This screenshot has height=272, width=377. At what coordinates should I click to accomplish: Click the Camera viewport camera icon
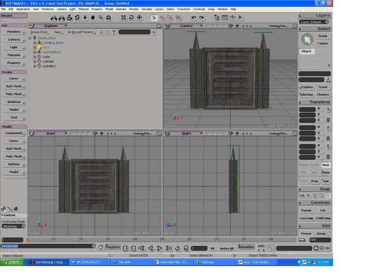point(230,26)
